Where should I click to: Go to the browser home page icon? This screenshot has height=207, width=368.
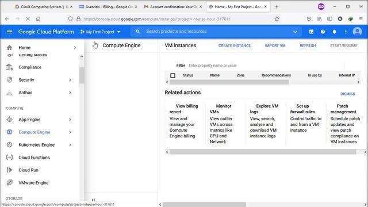tap(38, 19)
